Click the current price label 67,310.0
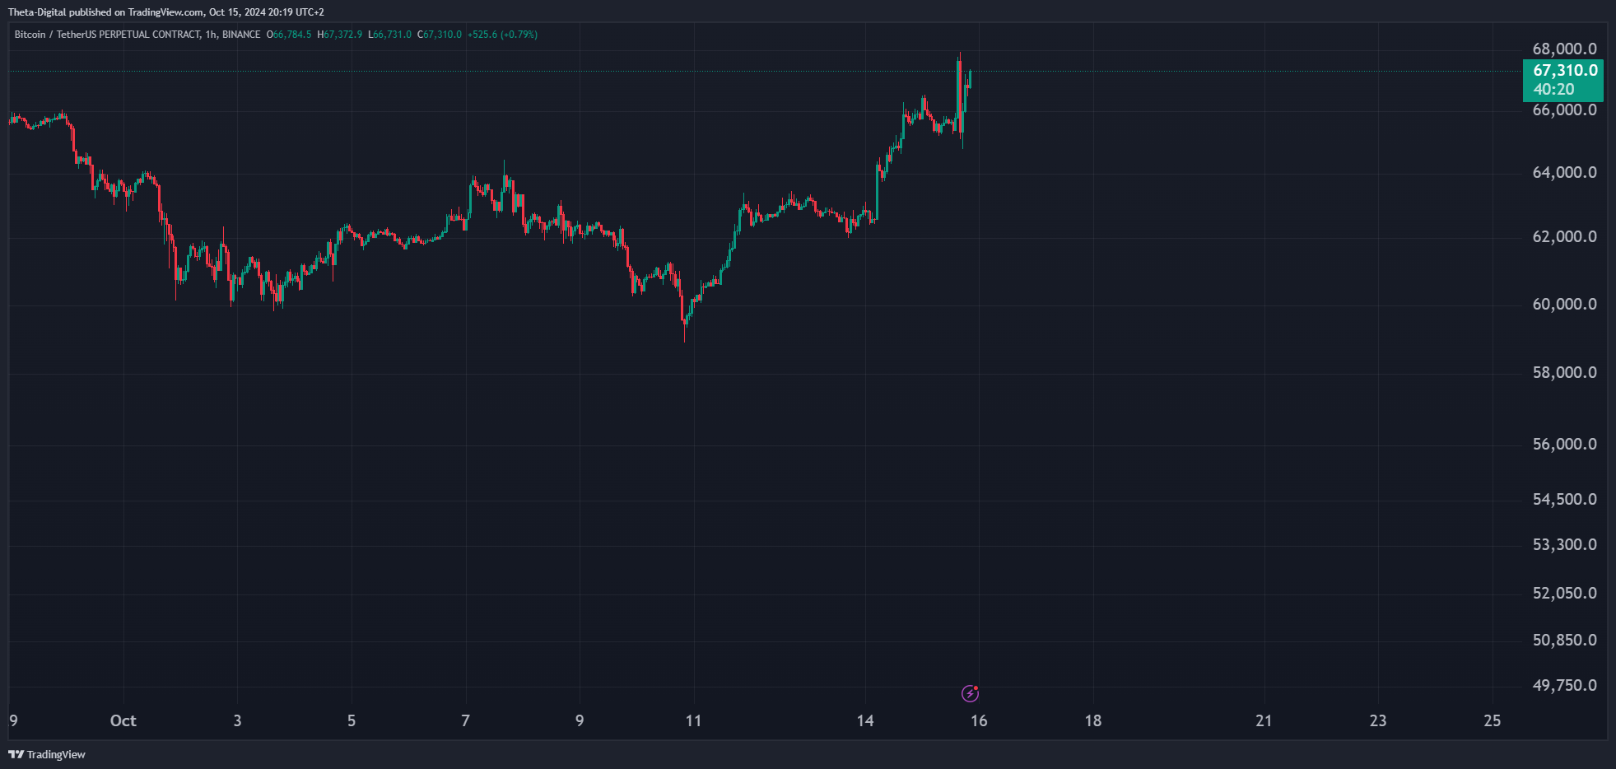Screen dimensions: 1616x769 point(1565,70)
